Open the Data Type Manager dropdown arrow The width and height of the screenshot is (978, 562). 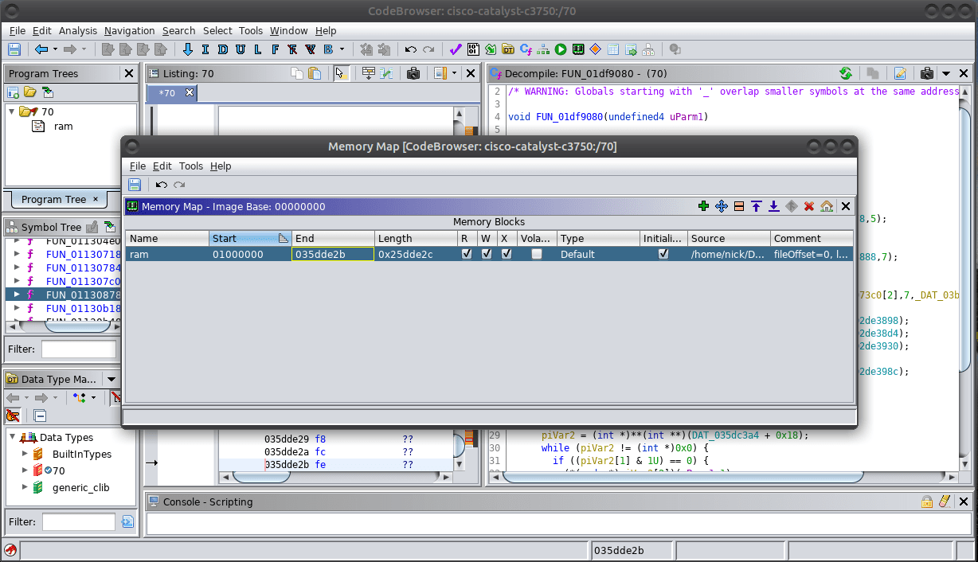(x=111, y=380)
